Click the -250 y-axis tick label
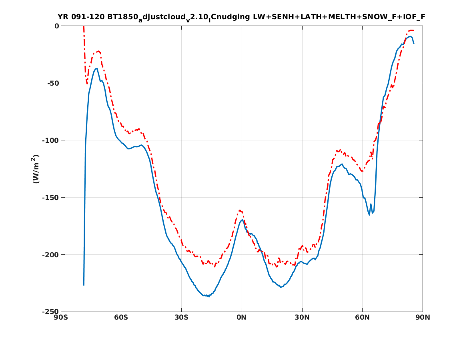467x350 pixels. (x=51, y=312)
